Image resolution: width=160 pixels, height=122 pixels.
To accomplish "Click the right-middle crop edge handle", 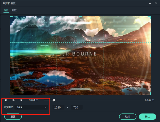I will (x=151, y=56).
